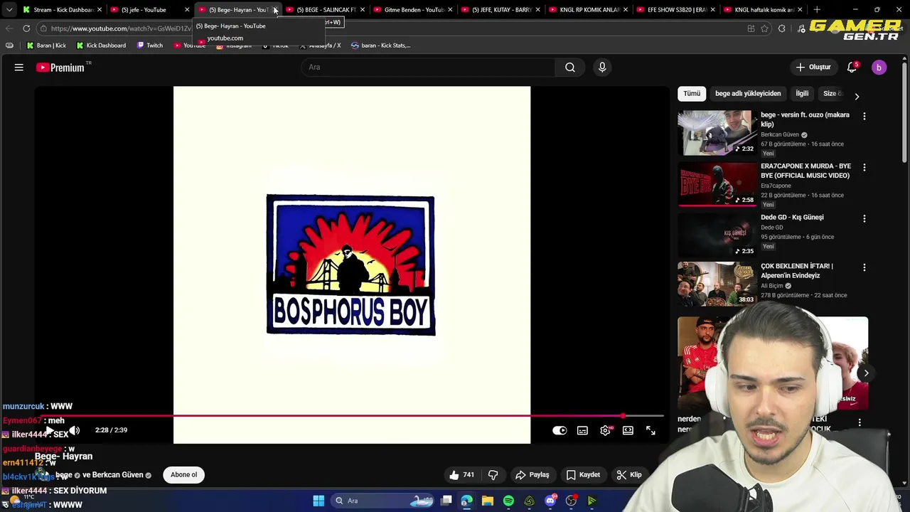Select the İlgili filter chip

click(802, 94)
